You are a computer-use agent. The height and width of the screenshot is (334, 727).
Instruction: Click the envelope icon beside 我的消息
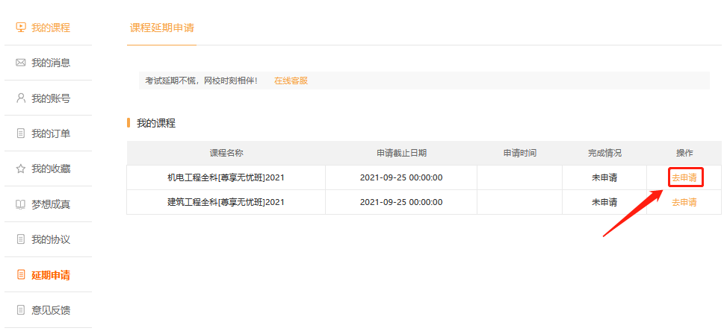[21, 63]
